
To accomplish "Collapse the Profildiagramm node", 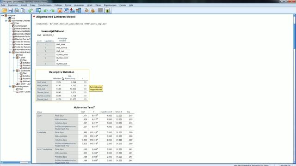I will point(10,86).
